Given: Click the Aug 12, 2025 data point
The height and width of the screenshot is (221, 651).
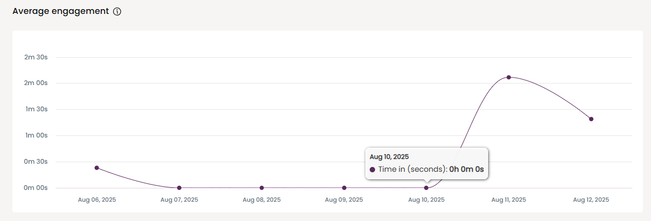Looking at the screenshot, I should [x=591, y=119].
